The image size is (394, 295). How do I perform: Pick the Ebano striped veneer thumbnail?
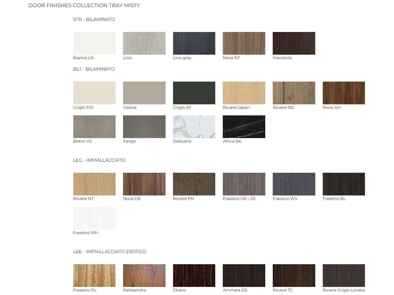194,276
